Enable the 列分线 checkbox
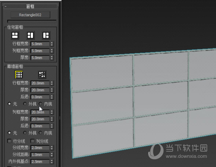 click(33, 141)
